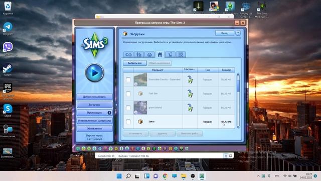Select Загрузки in the launcher sidebar

click(x=95, y=105)
